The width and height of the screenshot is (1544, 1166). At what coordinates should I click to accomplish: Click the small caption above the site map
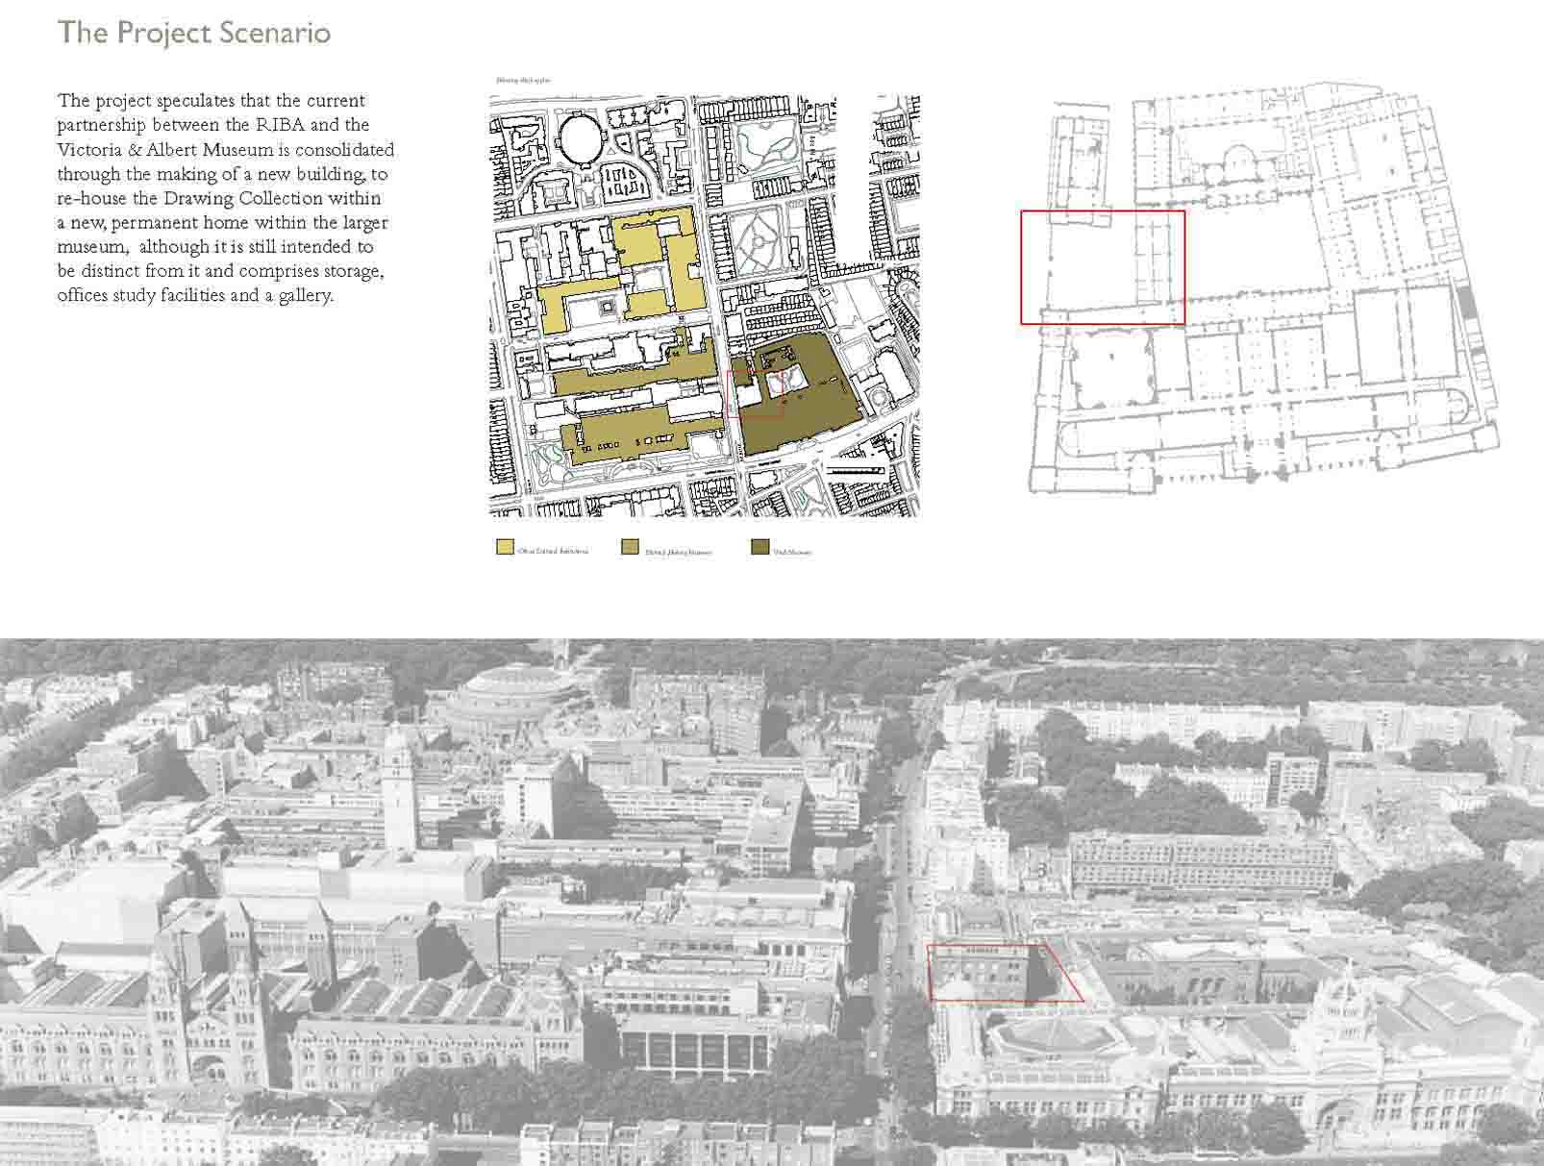tap(524, 81)
